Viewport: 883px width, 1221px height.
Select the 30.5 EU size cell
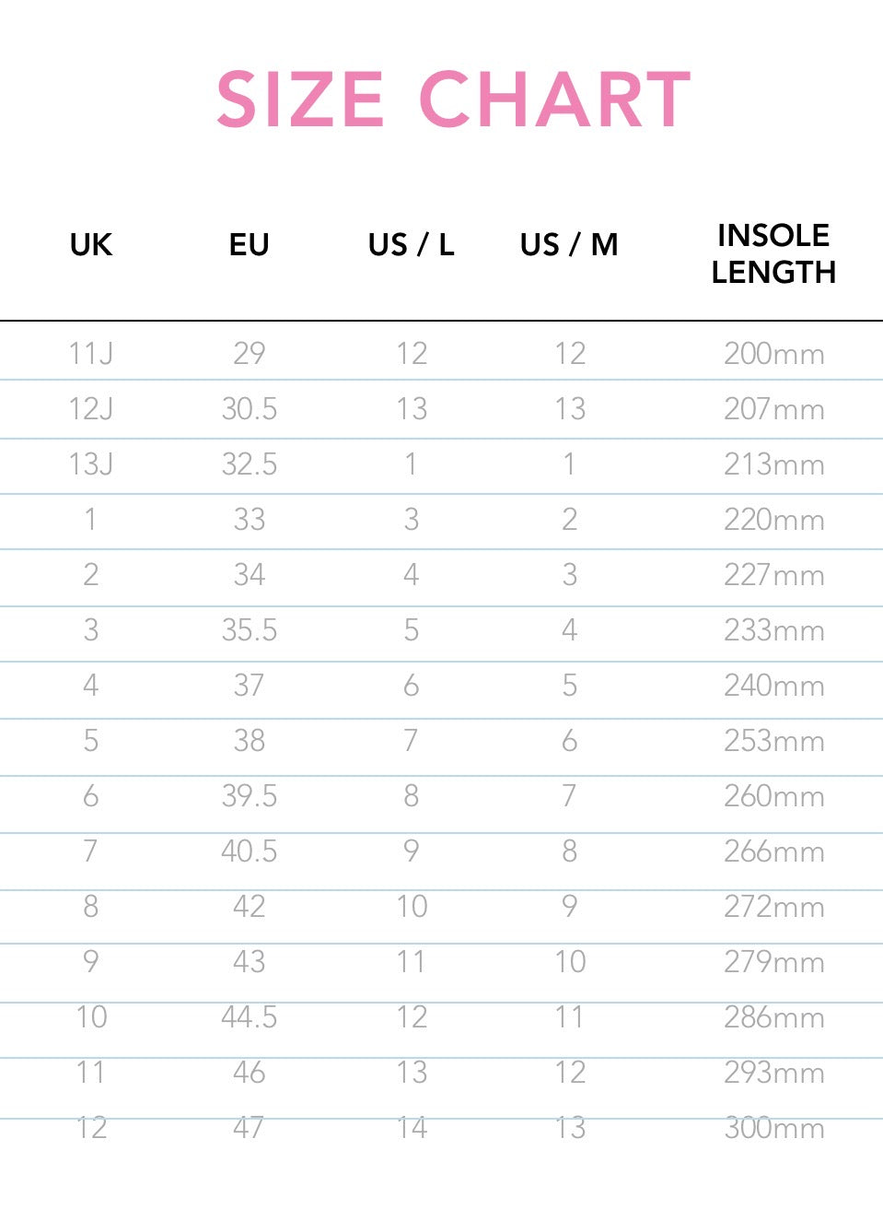(249, 408)
